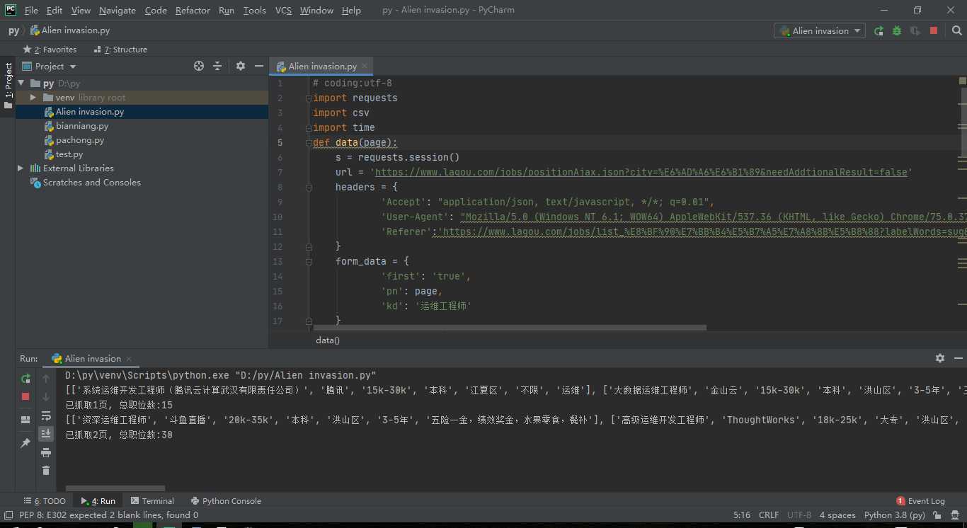Open the VCS menu

pos(283,11)
